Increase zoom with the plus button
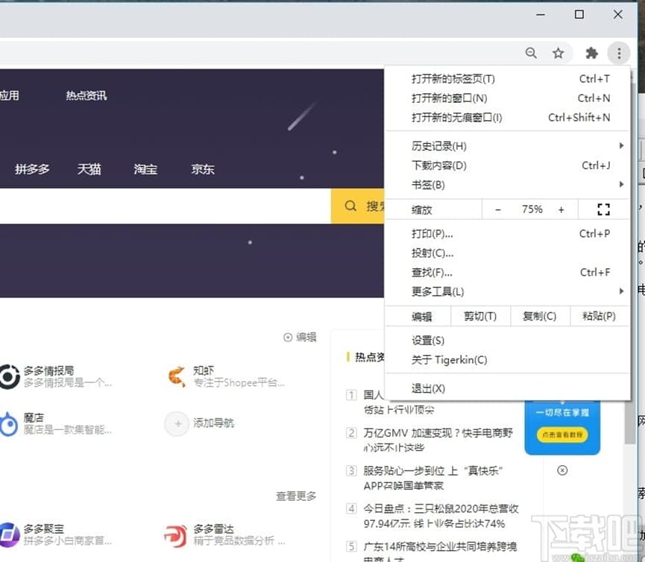Viewport: 645px width, 562px height. pyautogui.click(x=561, y=209)
